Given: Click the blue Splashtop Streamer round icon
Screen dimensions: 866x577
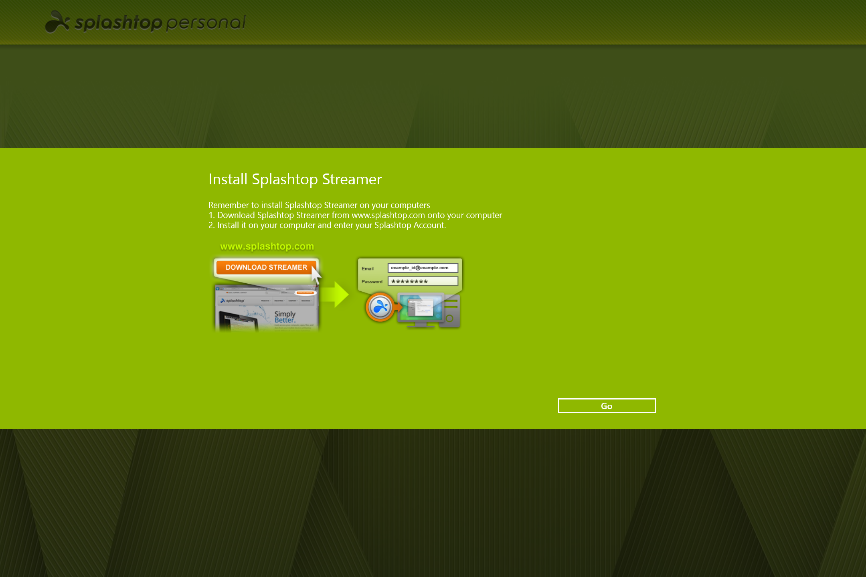Looking at the screenshot, I should (380, 307).
